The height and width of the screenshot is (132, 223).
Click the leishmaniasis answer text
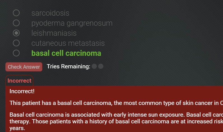54,33
